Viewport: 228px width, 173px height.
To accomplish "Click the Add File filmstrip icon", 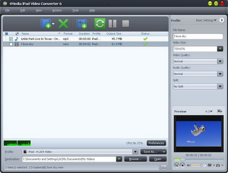I will (46, 24).
